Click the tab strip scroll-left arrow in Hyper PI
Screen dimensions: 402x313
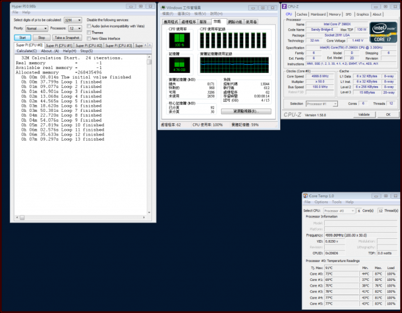coord(146,45)
